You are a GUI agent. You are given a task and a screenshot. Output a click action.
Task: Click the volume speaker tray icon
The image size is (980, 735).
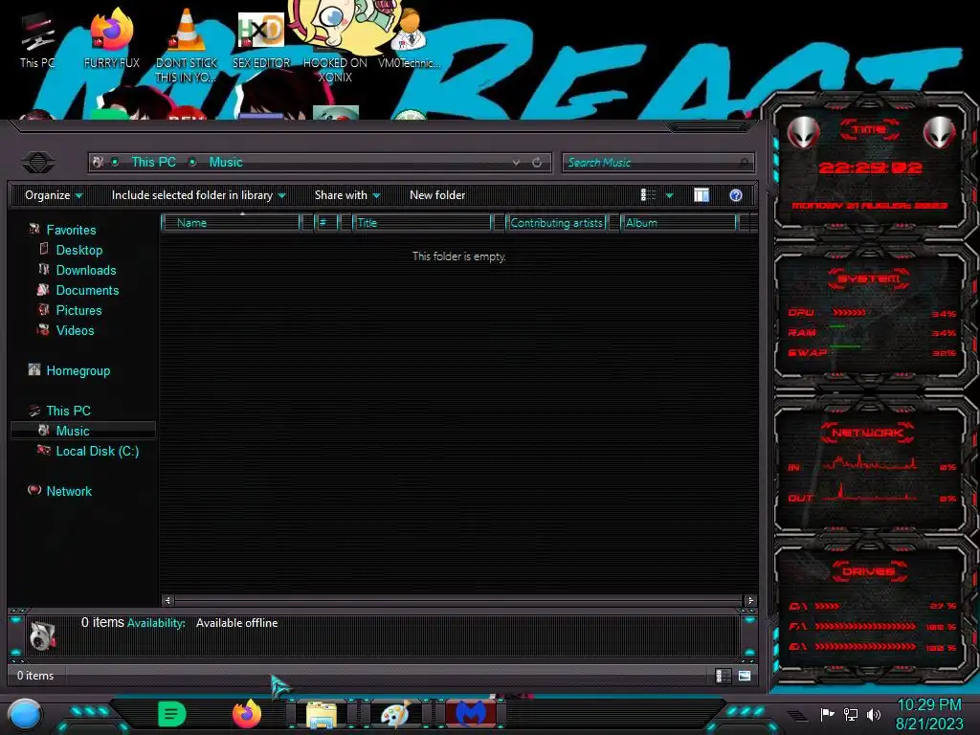click(873, 714)
